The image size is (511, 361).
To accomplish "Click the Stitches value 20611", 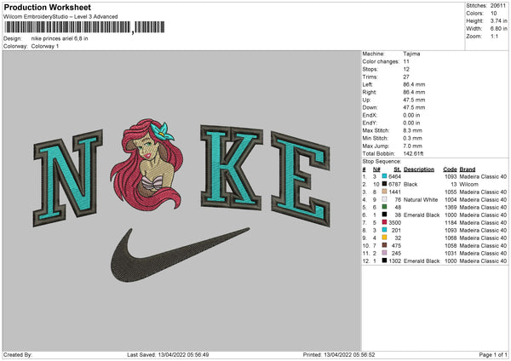I will click(x=498, y=6).
